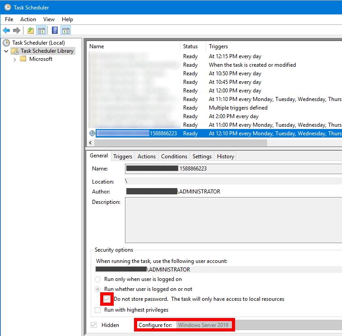Screen dimensions: 342x336
Task: Toggle Show/Hide Action Pane toolbar icon
Action: (66, 30)
